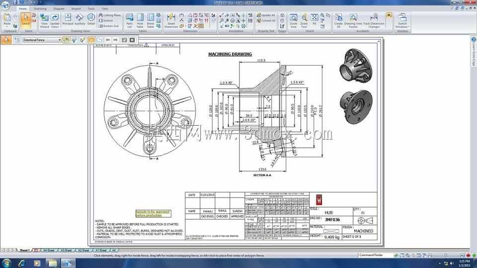
Task: Click the Broken-Out section command
Action: [109, 26]
